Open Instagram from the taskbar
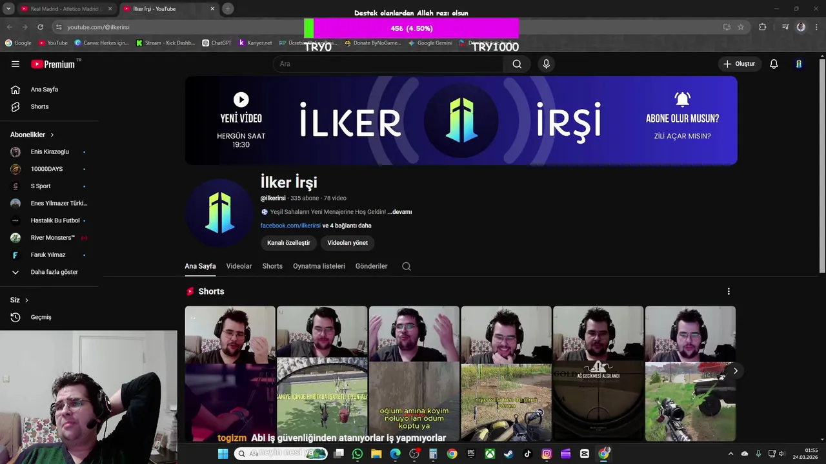The height and width of the screenshot is (464, 826). tap(547, 454)
